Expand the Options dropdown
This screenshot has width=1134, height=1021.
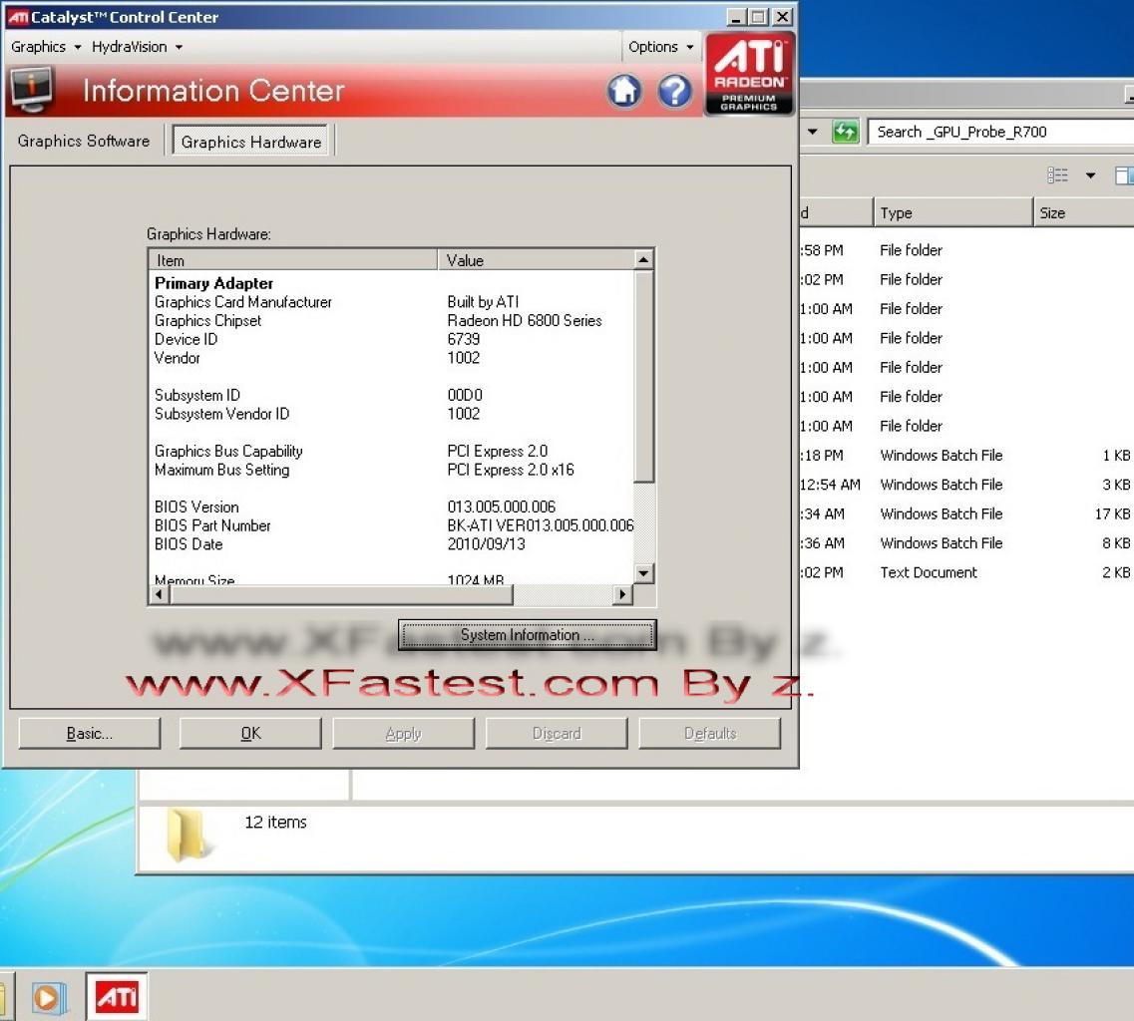pyautogui.click(x=660, y=47)
